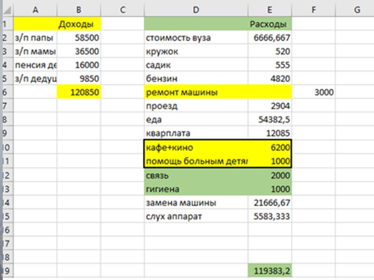This screenshot has width=374, height=280.
Task: Click the column G header
Action: (356, 10)
